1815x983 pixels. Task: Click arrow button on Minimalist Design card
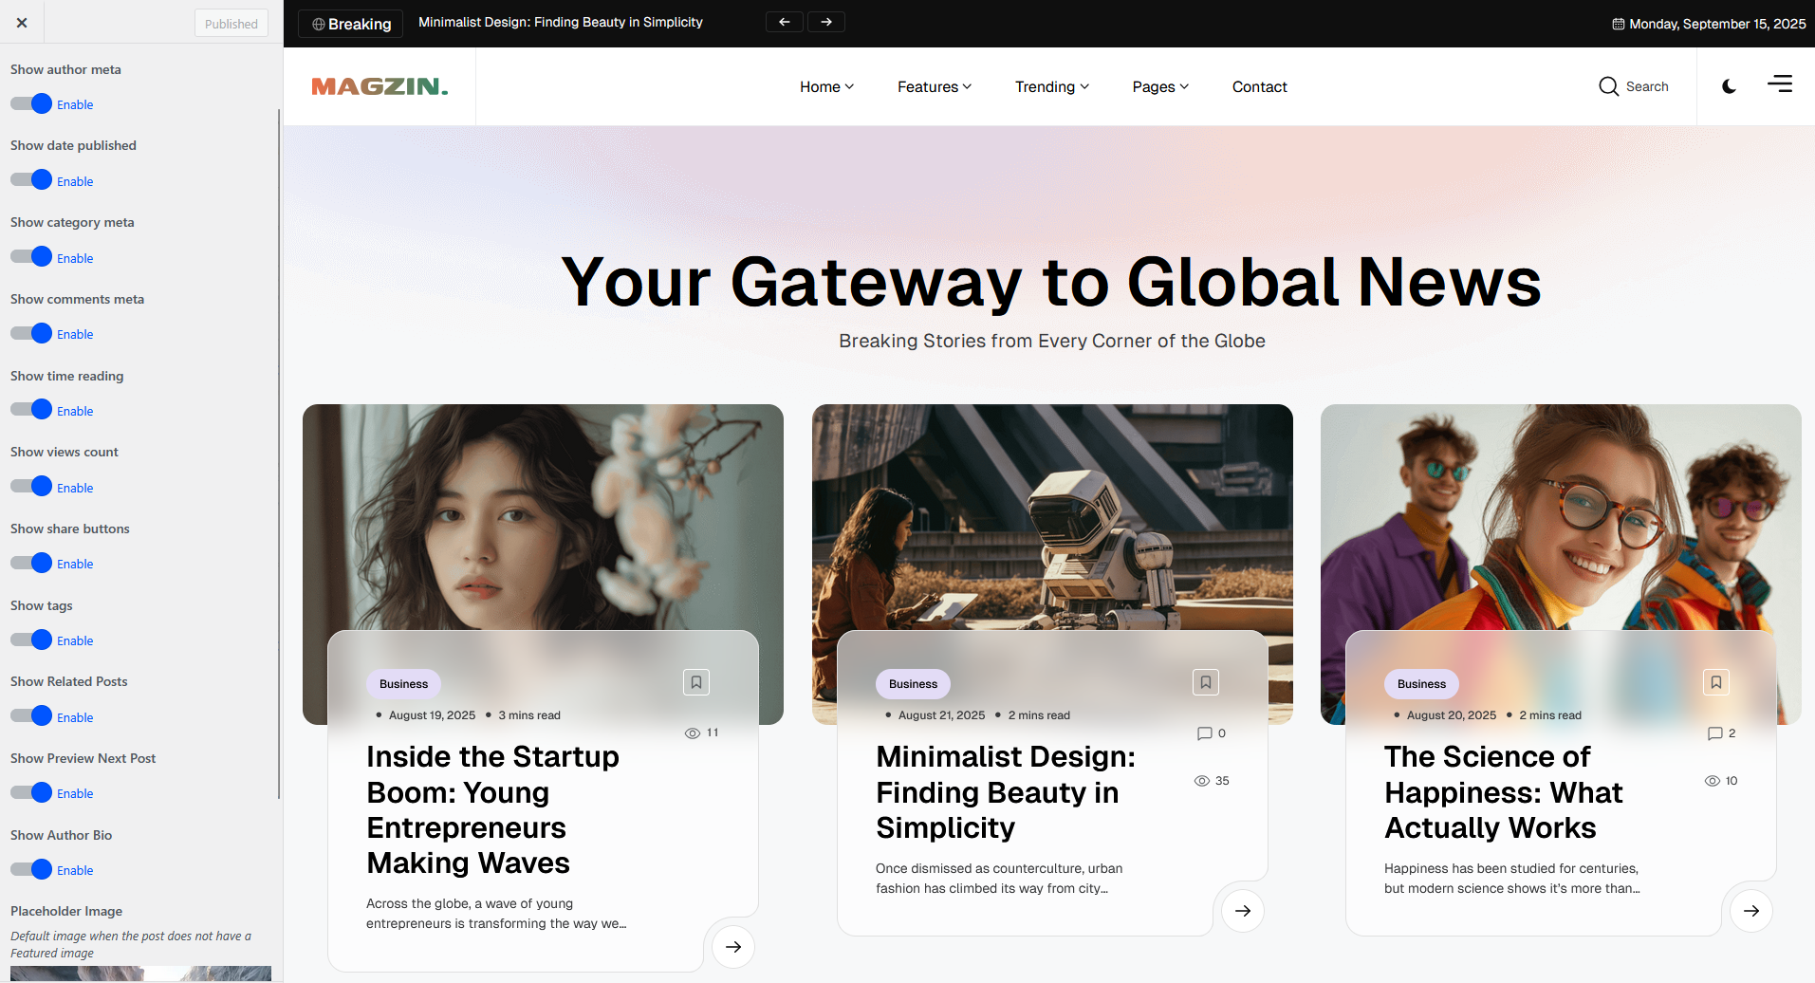tap(1242, 911)
